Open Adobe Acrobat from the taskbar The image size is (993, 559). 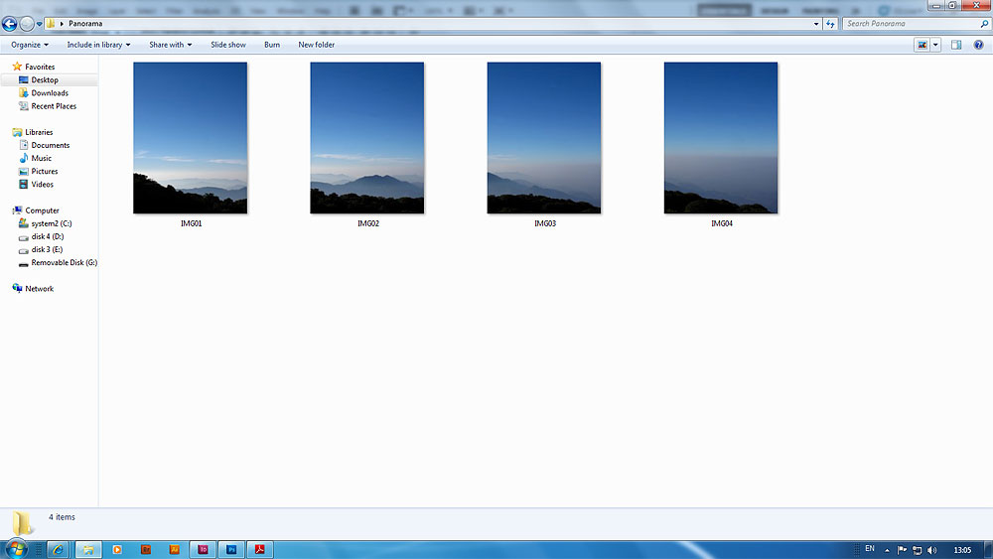tap(260, 549)
